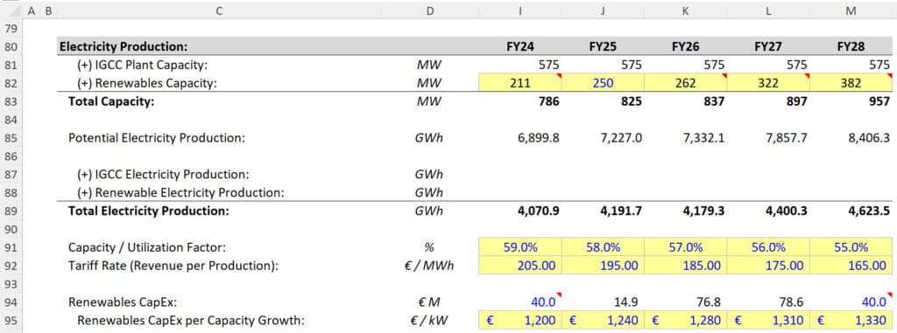Select utilization factor input 58.0%

tap(603, 248)
